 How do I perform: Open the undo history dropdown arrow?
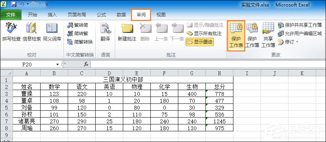pyautogui.click(x=28, y=4)
